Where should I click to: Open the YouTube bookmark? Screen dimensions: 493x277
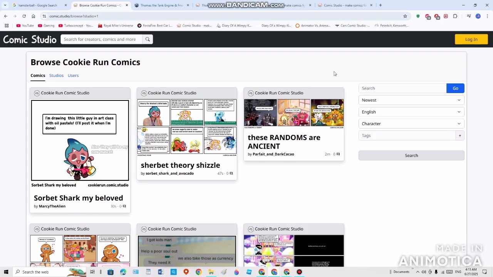coord(25,25)
